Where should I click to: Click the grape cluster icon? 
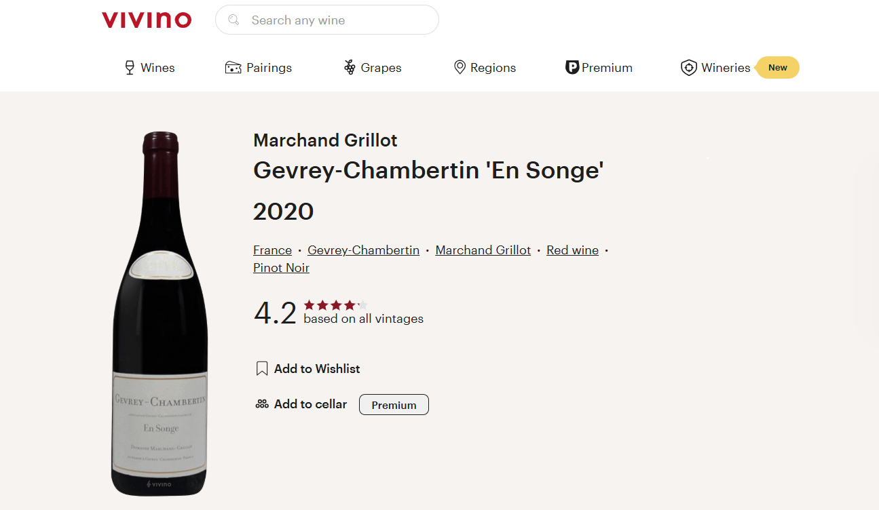pyautogui.click(x=350, y=68)
